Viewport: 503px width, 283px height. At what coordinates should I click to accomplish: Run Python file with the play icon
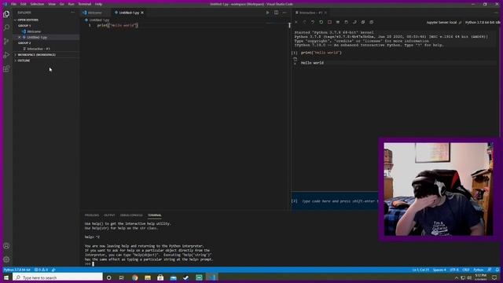(x=267, y=13)
